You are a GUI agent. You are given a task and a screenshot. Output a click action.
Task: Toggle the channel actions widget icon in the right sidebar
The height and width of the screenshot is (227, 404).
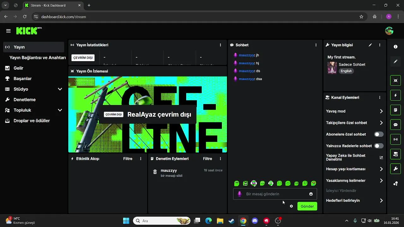tap(395, 154)
